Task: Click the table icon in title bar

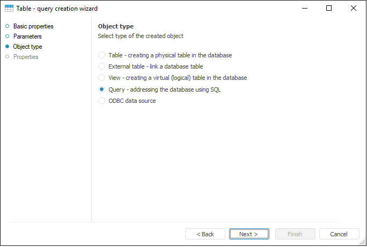Action: tap(9, 9)
